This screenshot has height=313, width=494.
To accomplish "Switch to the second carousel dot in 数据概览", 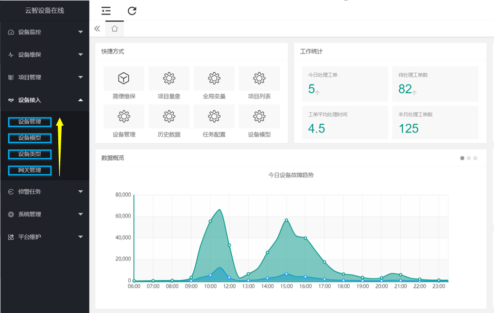I will (x=469, y=158).
